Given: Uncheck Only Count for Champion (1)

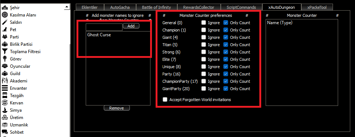Looking at the screenshot, I should 226,30.
